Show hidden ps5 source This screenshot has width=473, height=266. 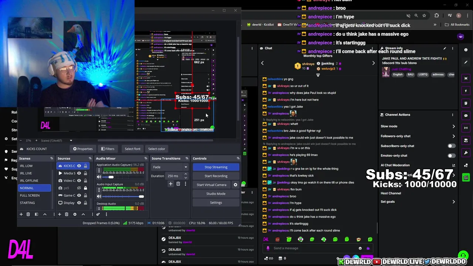pos(79,188)
